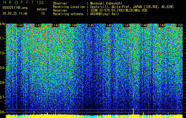Click the "Observer" field label
The image size is (186, 118).
coord(60,3)
